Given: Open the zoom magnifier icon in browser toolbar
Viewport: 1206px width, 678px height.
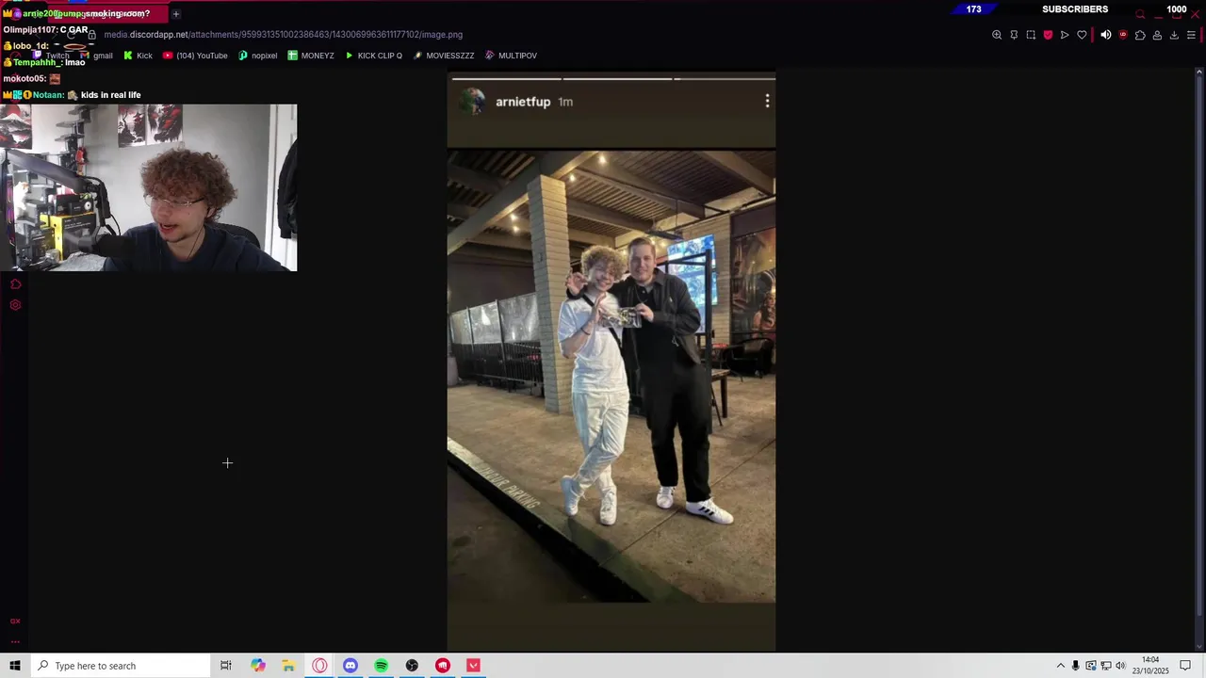Looking at the screenshot, I should point(997,35).
